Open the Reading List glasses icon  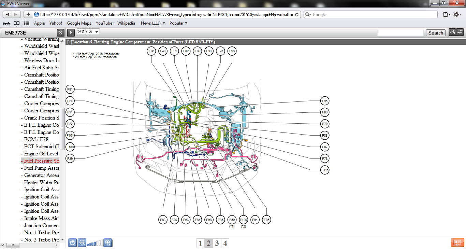tap(6, 23)
